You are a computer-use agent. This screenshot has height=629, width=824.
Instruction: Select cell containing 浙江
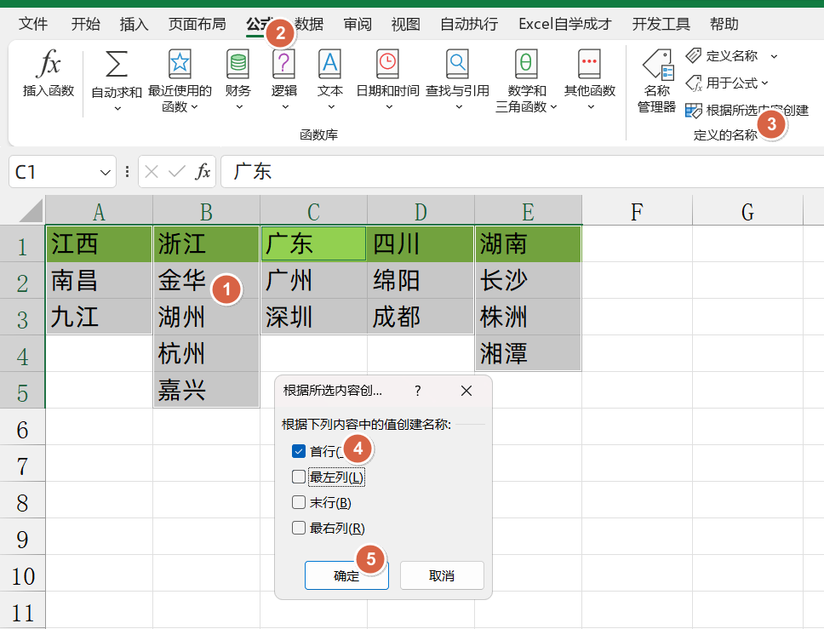[206, 243]
